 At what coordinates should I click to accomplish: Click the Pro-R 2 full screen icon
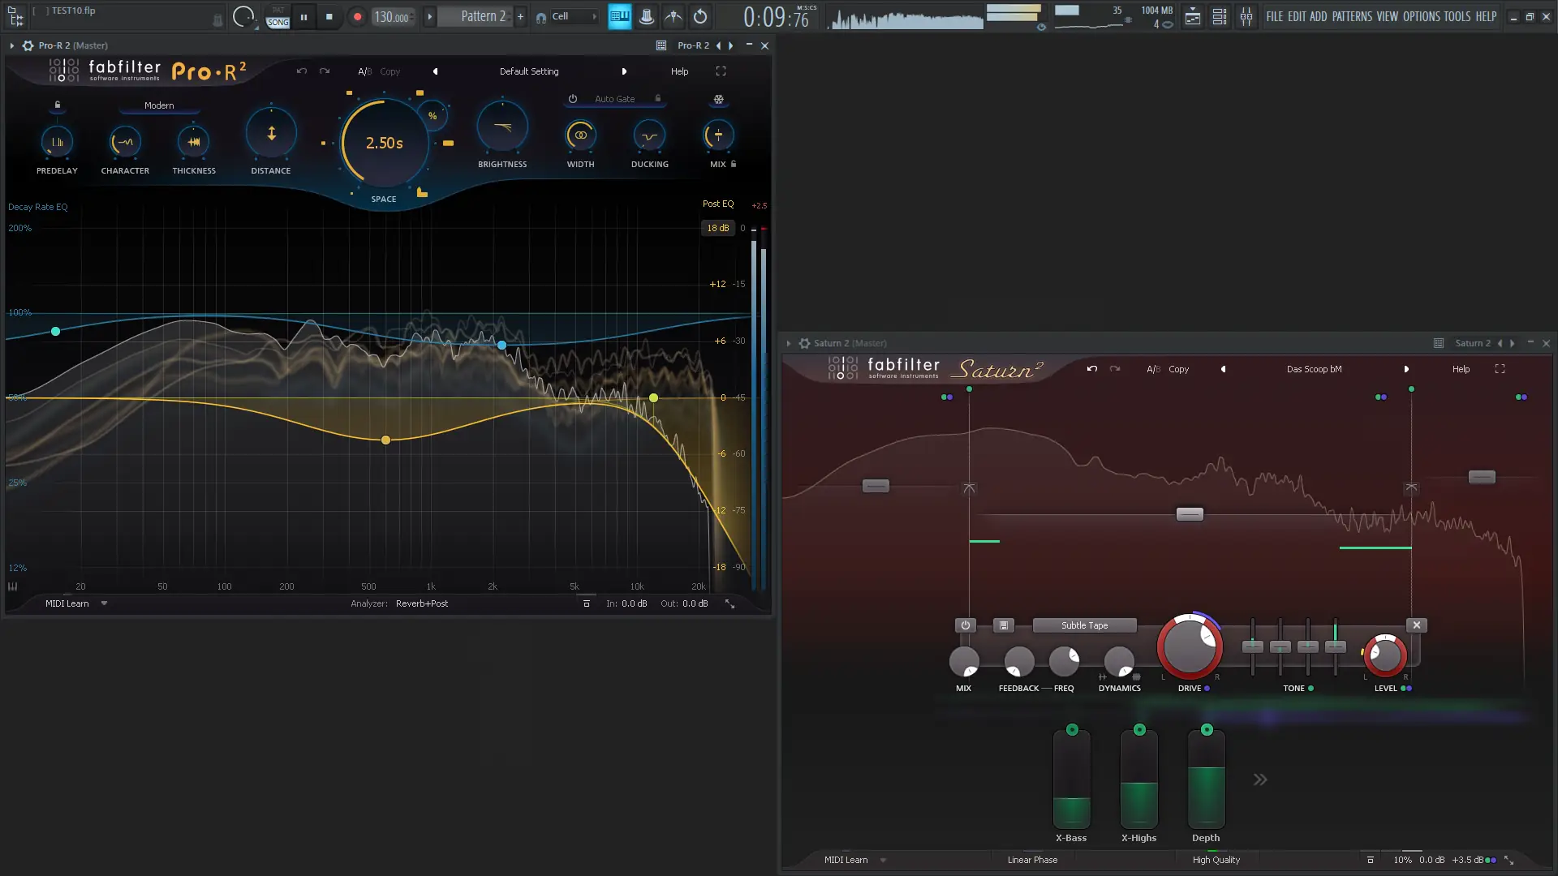click(721, 71)
